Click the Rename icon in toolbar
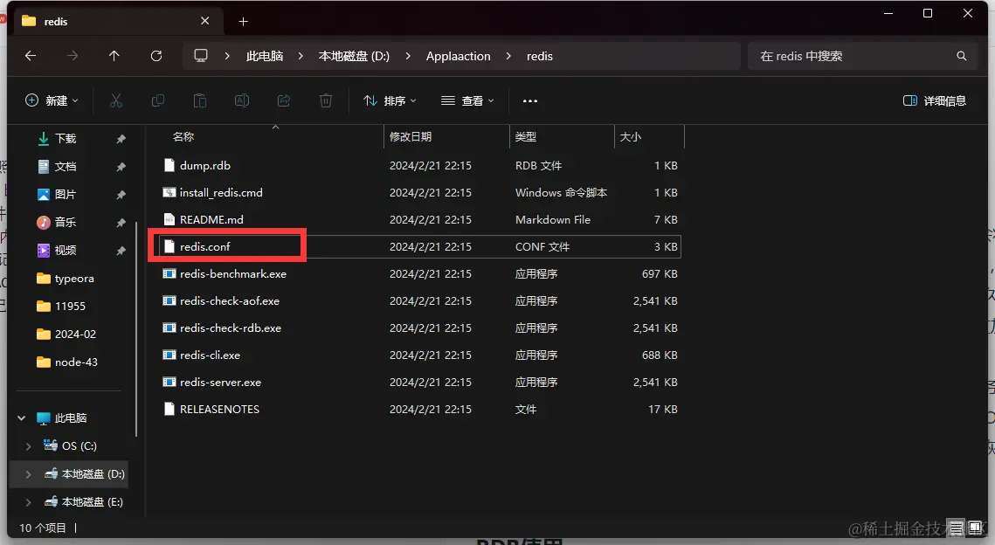Screen dimensions: 995x545 pos(242,100)
